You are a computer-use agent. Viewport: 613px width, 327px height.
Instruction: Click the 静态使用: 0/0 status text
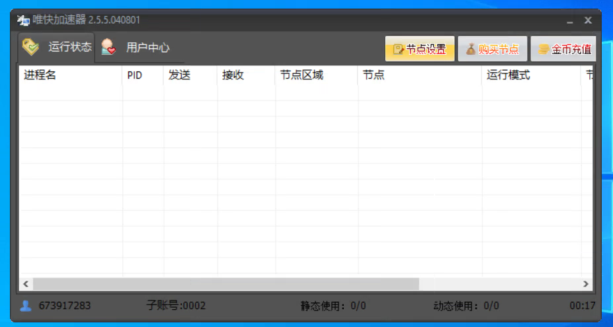click(x=333, y=305)
